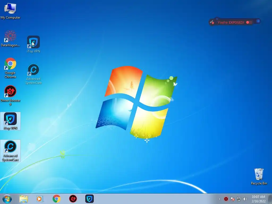
Task: Launch Google Chrome from the taskbar
Action: tap(56, 199)
